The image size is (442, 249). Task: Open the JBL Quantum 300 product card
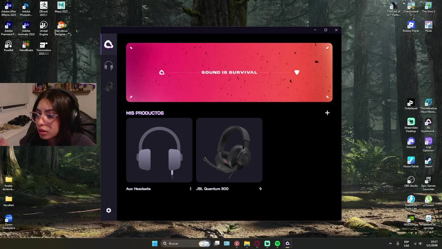229,150
